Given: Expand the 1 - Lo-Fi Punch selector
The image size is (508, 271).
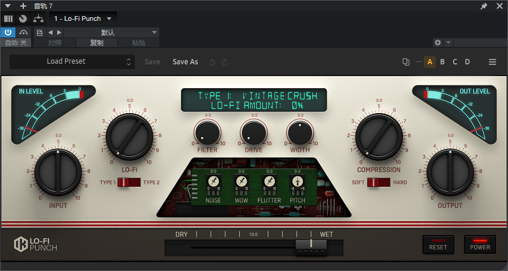Looking at the screenshot, I should (x=83, y=19).
